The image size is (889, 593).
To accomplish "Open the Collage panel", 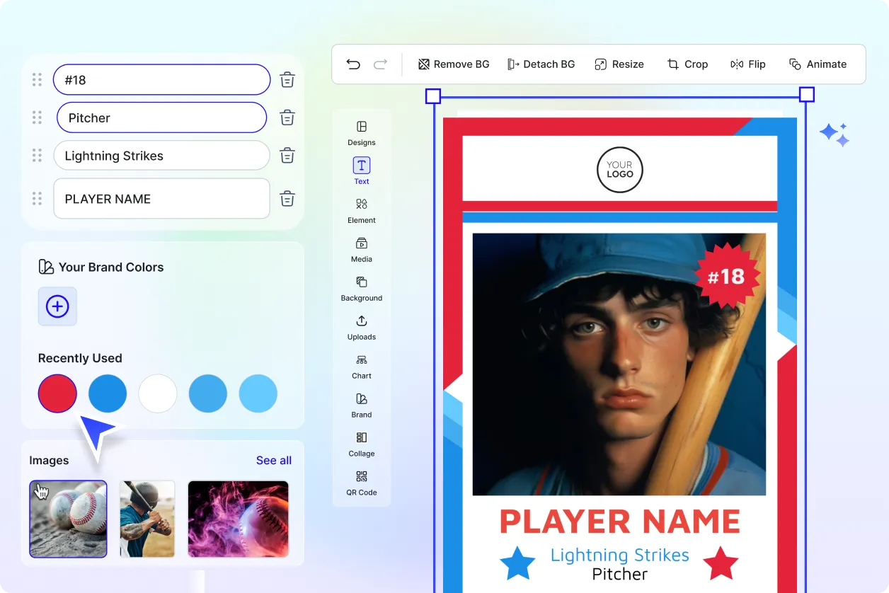I will click(x=361, y=444).
